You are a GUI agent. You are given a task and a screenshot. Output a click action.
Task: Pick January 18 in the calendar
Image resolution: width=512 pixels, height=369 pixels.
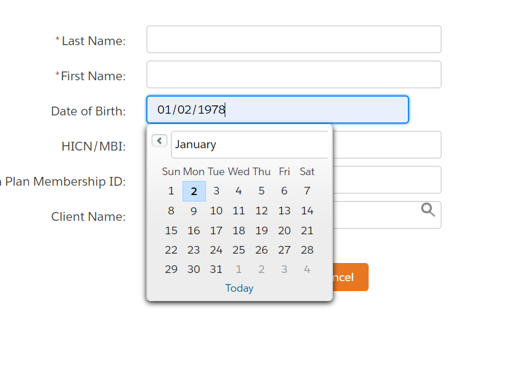pyautogui.click(x=239, y=231)
